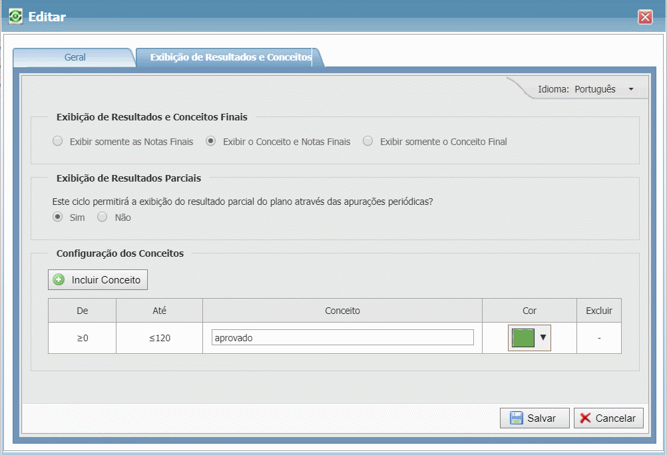Click the floppy disk Salvar icon
Screen dimensions: 667x455
point(516,418)
